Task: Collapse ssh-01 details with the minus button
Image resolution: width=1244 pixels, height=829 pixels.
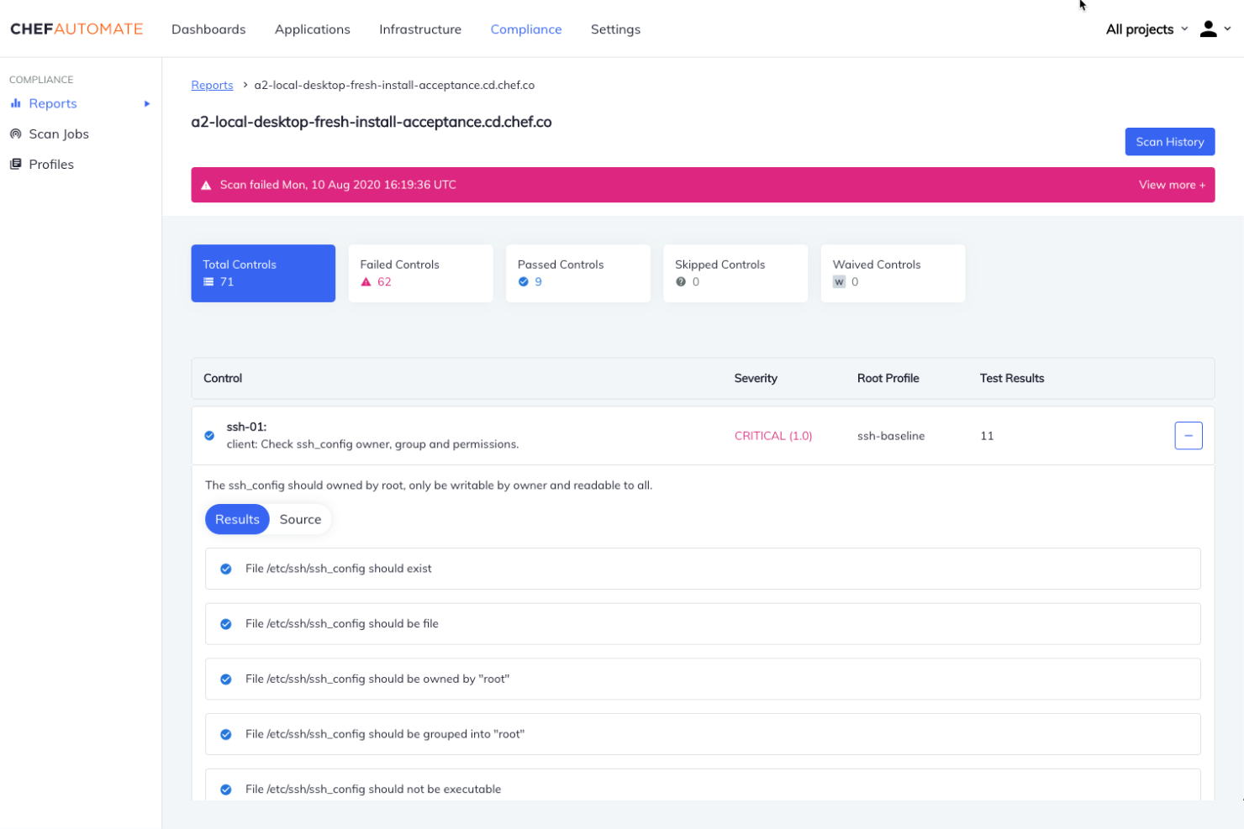Action: [x=1188, y=435]
